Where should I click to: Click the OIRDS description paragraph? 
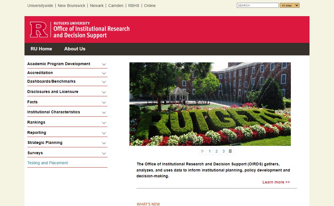(x=213, y=170)
